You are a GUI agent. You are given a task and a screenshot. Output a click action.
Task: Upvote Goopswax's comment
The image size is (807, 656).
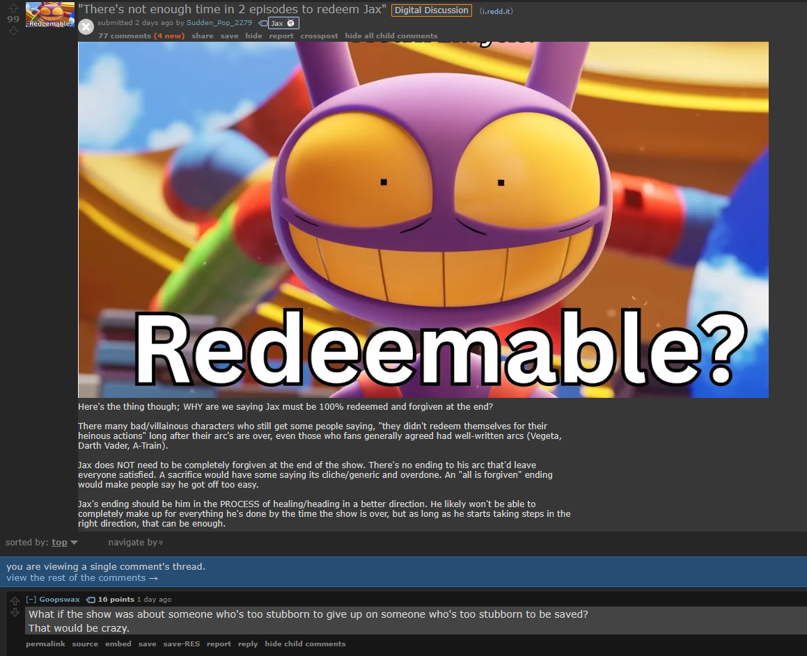point(15,600)
